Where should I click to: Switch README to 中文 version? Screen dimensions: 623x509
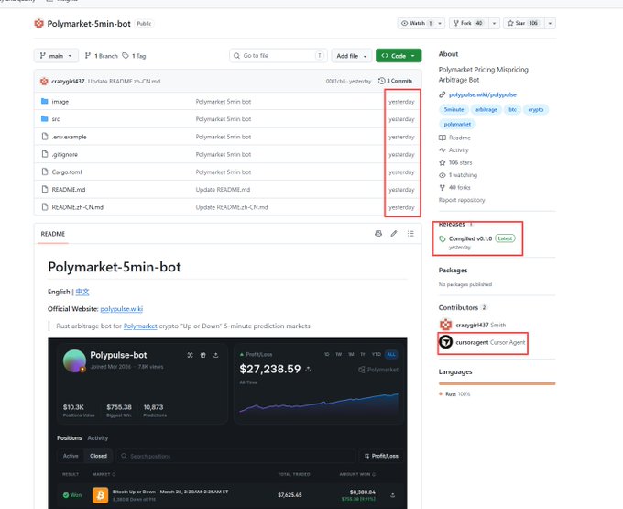pyautogui.click(x=82, y=292)
